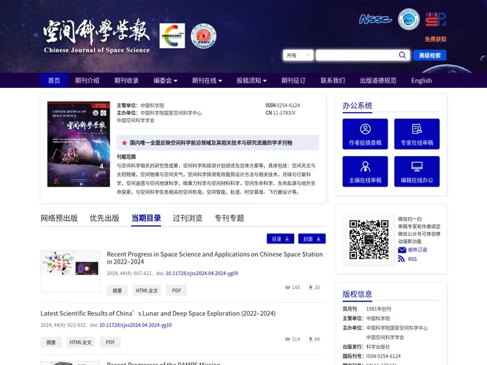
Task: Download the 目录 table of contents
Action: point(281,239)
